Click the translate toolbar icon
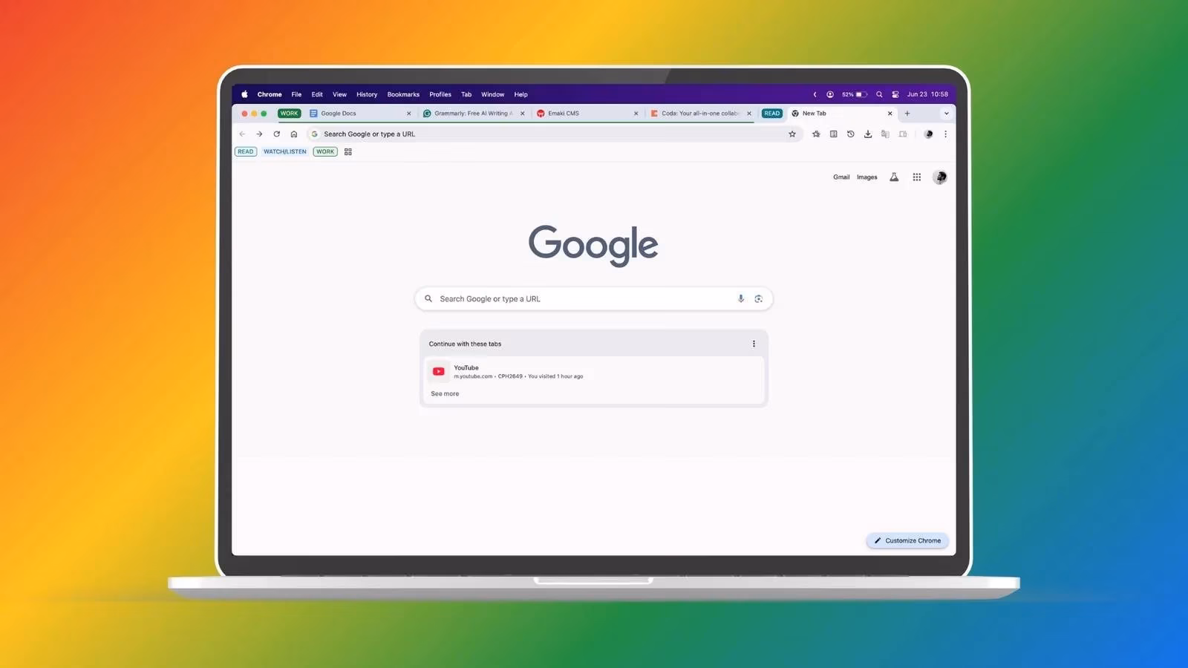1188x668 pixels. coord(885,134)
